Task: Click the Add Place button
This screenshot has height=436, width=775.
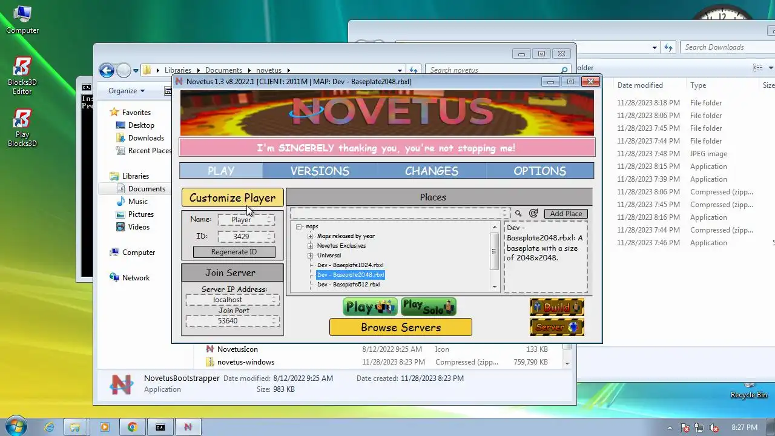Action: tap(566, 213)
